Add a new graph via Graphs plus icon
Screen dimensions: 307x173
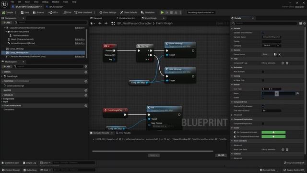[x=86, y=72]
